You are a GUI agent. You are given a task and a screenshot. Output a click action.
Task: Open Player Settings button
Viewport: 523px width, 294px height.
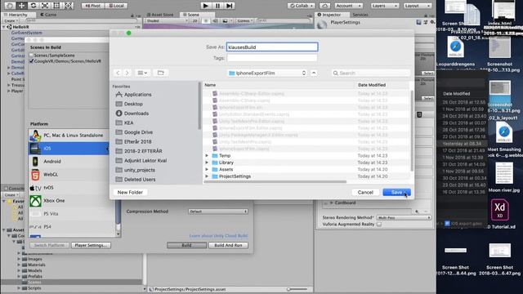pyautogui.click(x=91, y=245)
